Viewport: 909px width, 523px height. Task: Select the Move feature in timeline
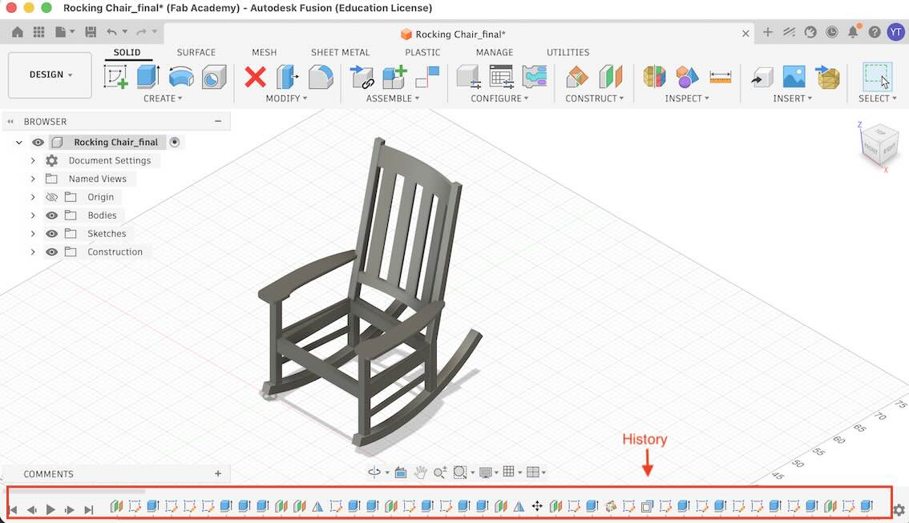coord(537,506)
